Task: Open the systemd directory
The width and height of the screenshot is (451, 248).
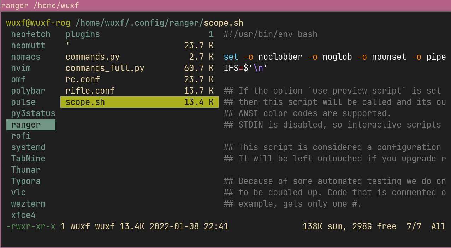Action: [x=28, y=147]
